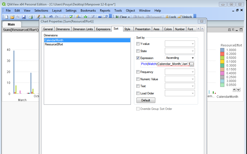Screen dimensions: 247x154
Task: Click the blue Help question mark icon
Action: (100, 17)
